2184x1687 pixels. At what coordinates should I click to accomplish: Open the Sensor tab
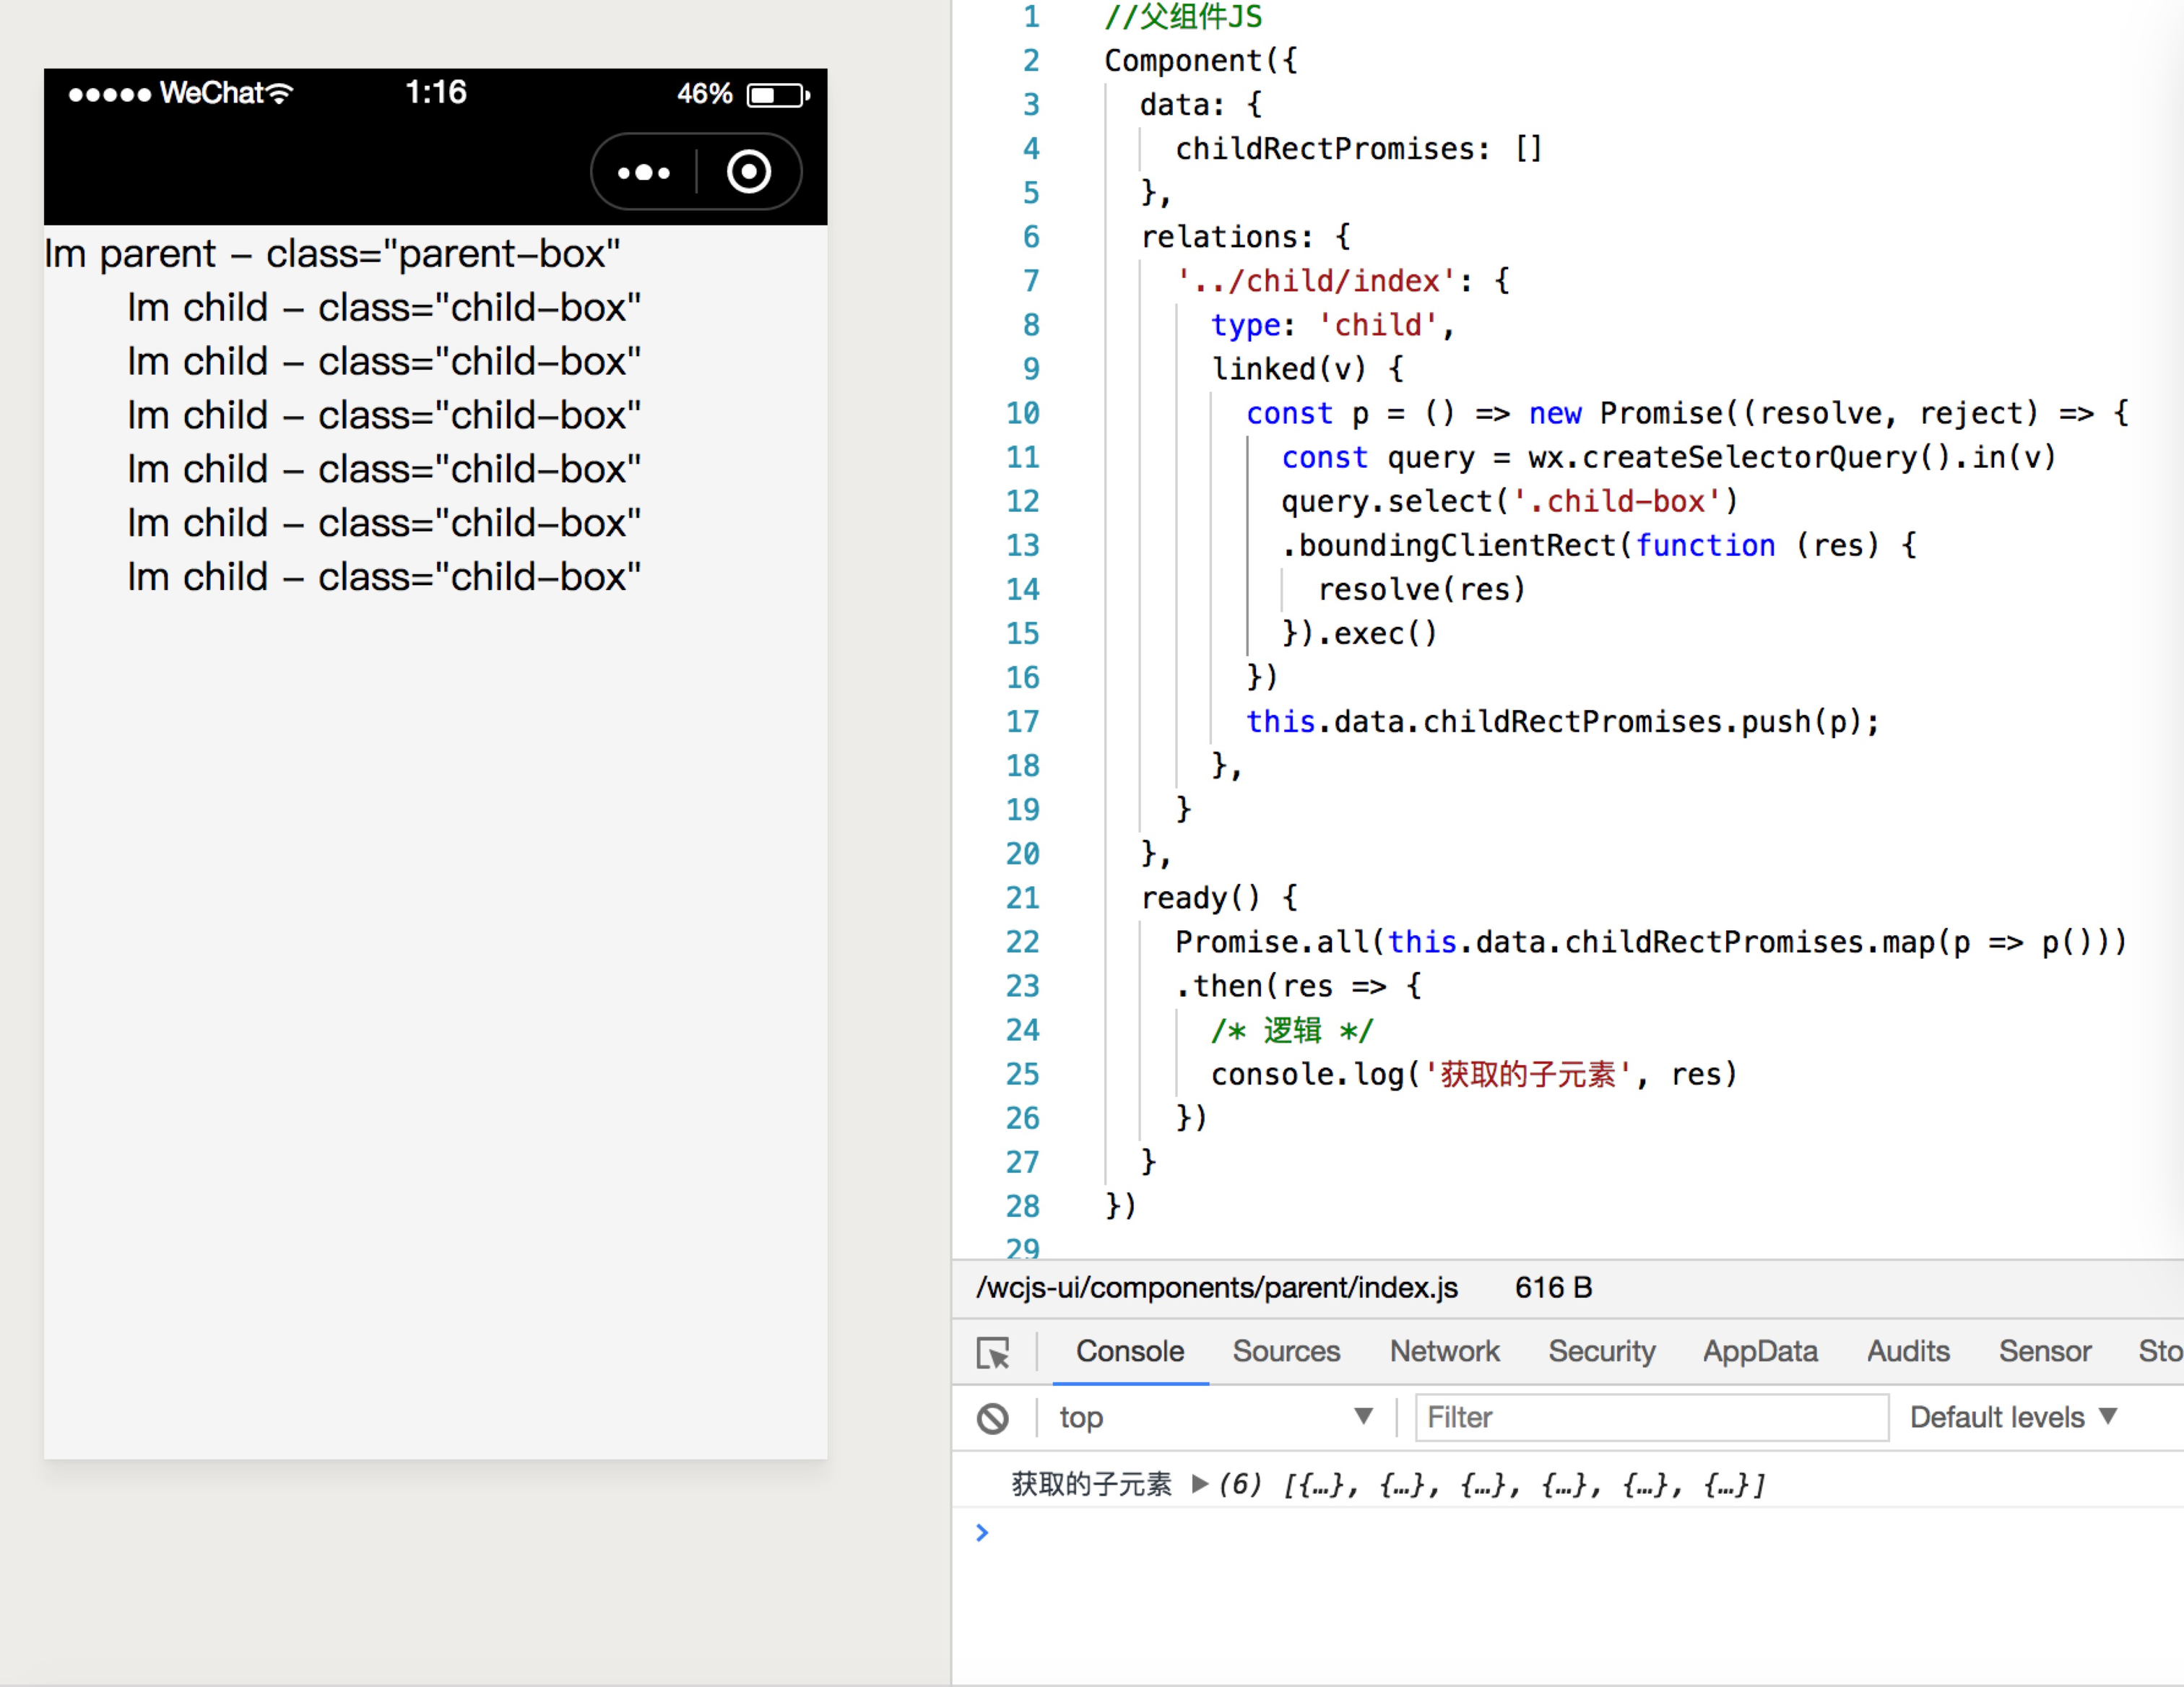2044,1351
